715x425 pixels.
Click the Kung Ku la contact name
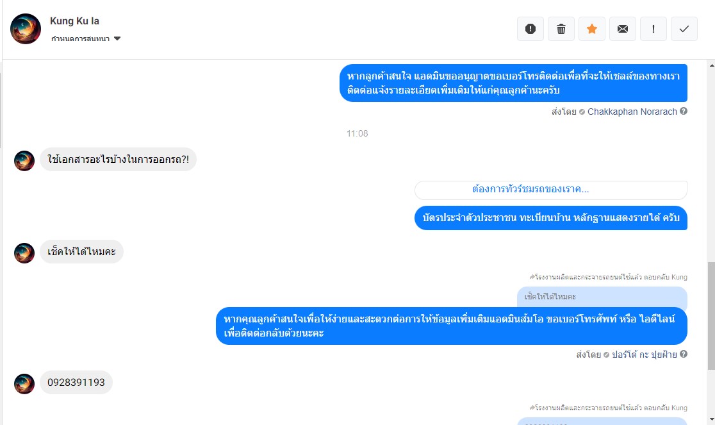coord(74,21)
